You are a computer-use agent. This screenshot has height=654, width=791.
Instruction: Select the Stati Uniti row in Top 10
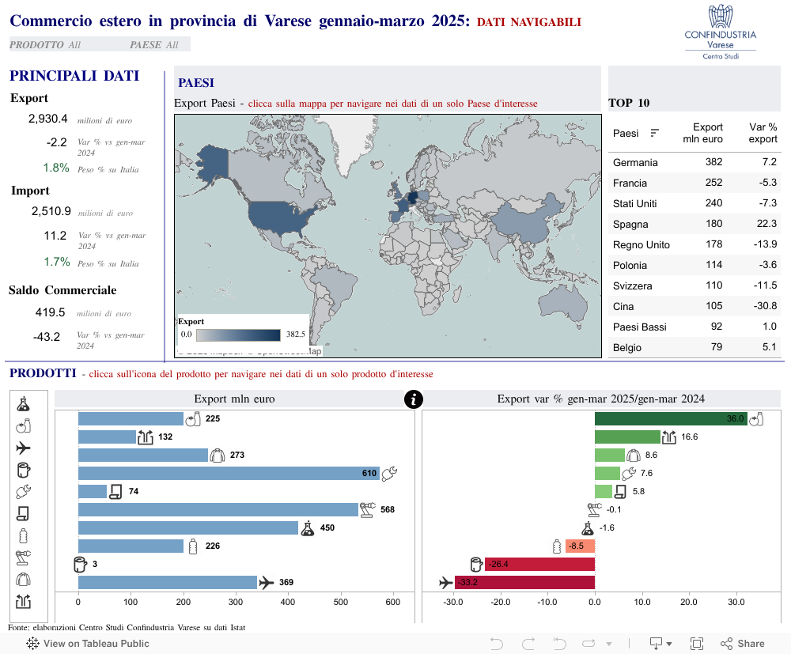(x=694, y=204)
